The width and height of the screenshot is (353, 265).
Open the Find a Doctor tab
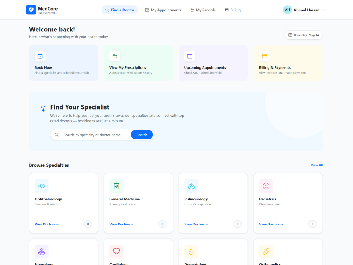(x=120, y=10)
